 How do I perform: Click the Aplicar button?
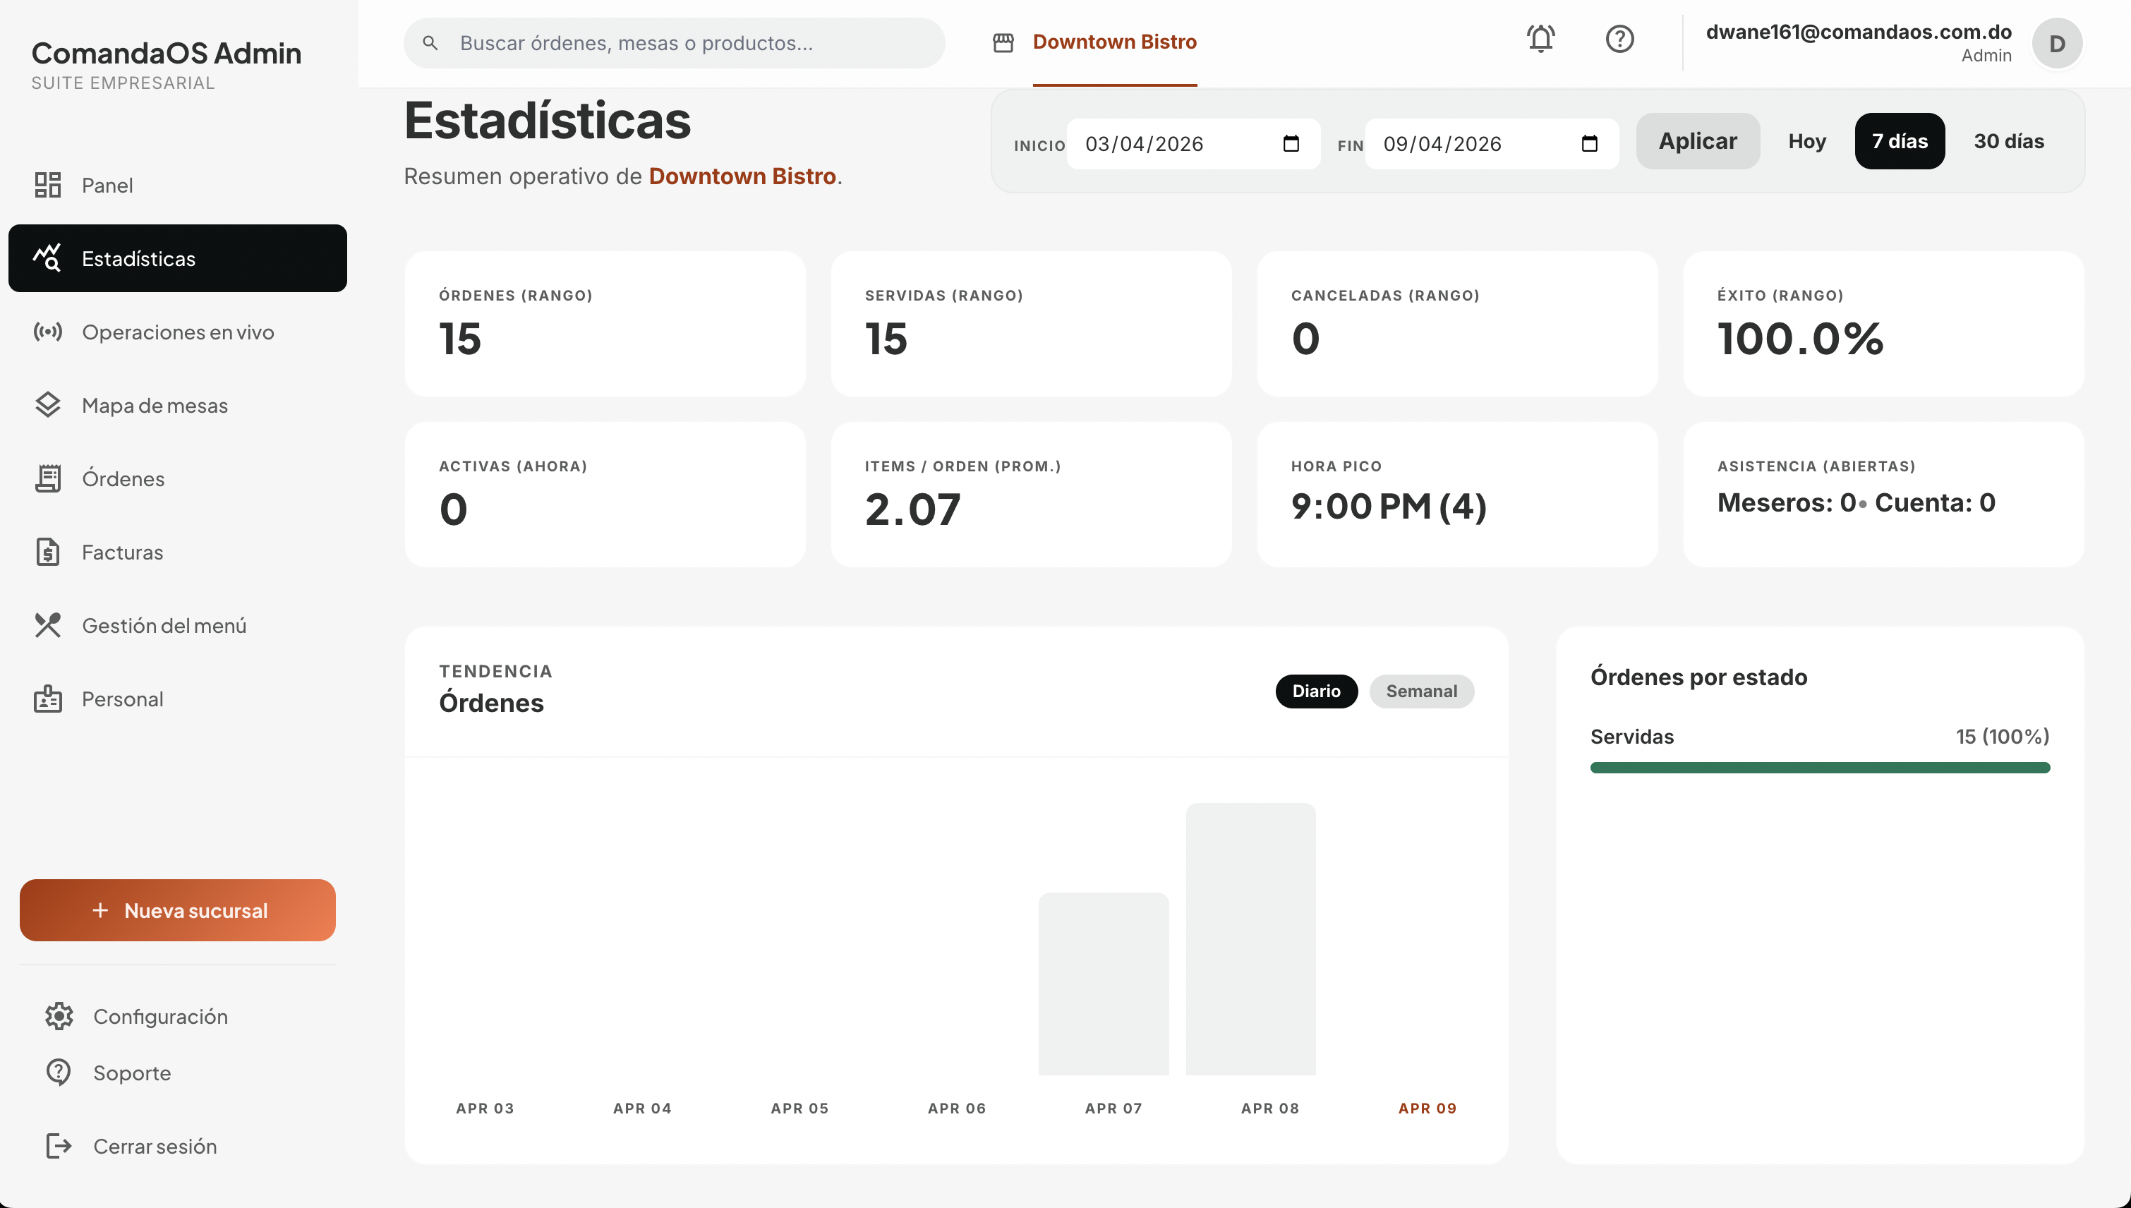1697,141
